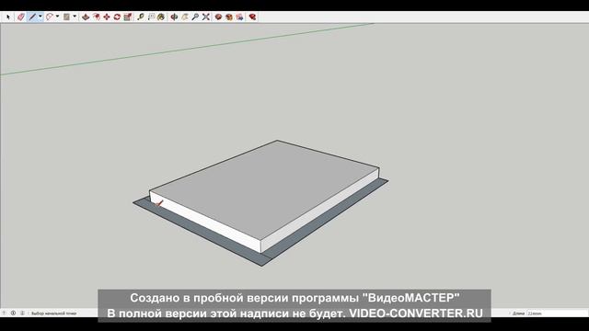Activate the Rotate tool

(117, 17)
